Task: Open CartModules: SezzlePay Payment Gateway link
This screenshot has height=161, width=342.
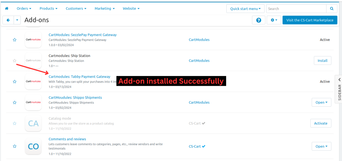Action: tap(83, 35)
